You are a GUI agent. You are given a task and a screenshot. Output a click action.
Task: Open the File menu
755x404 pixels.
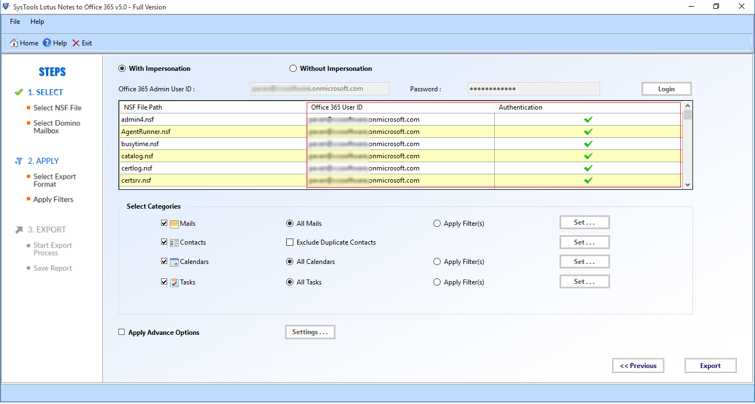(15, 22)
